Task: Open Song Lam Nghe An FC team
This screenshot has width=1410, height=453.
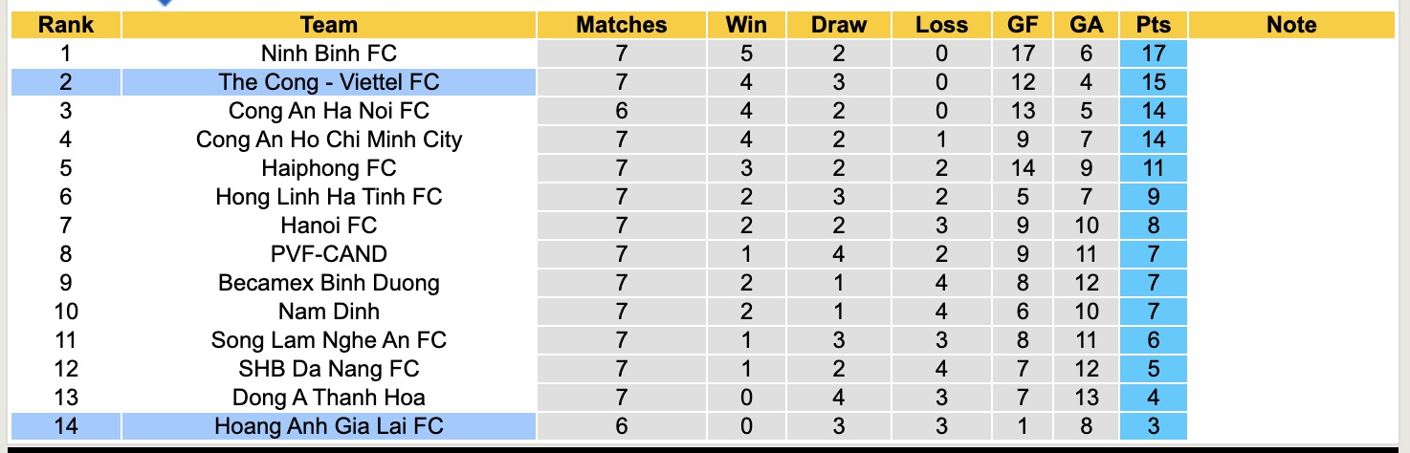Action: click(328, 340)
